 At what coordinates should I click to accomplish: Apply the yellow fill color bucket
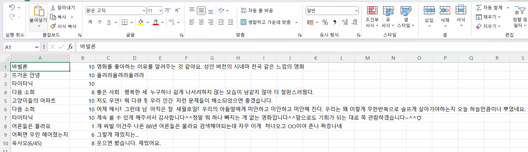pyautogui.click(x=141, y=22)
